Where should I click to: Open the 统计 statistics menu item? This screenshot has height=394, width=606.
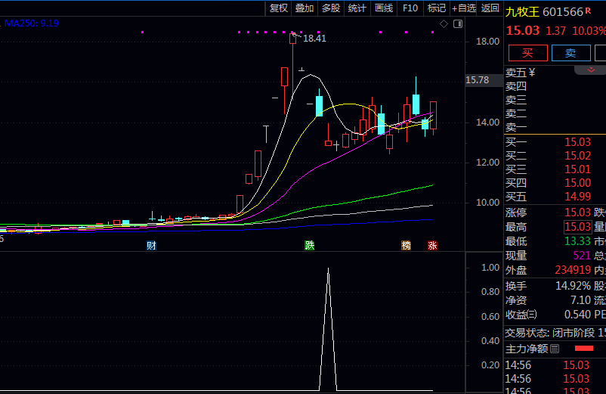357,8
